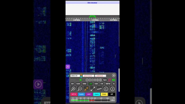Switch to the Stats tab
Viewport: 185px width, 104px height.
click(x=104, y=94)
